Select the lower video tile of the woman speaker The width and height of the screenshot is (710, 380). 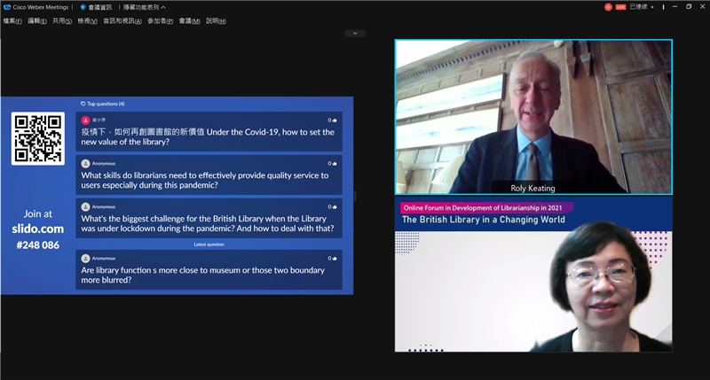(x=533, y=275)
